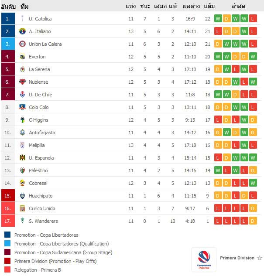Click the Colo Colo team crest icon
264x276 pixels.
(22, 107)
